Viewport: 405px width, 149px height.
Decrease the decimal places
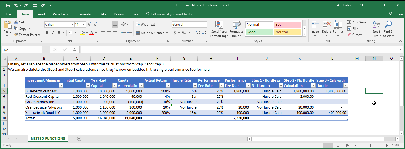click(x=204, y=33)
